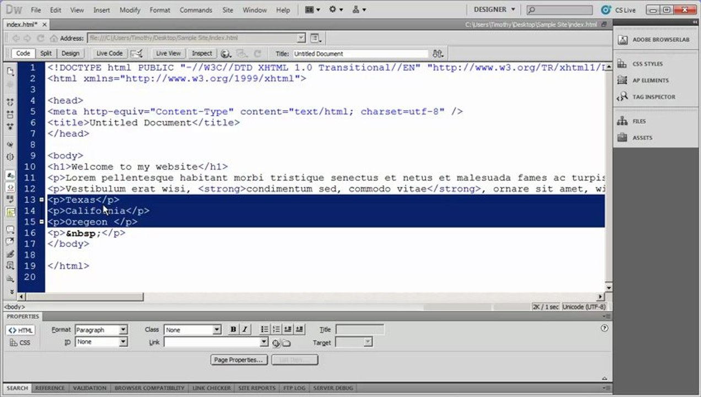
Task: Open Preview in Browser globe icon
Action: tap(225, 53)
